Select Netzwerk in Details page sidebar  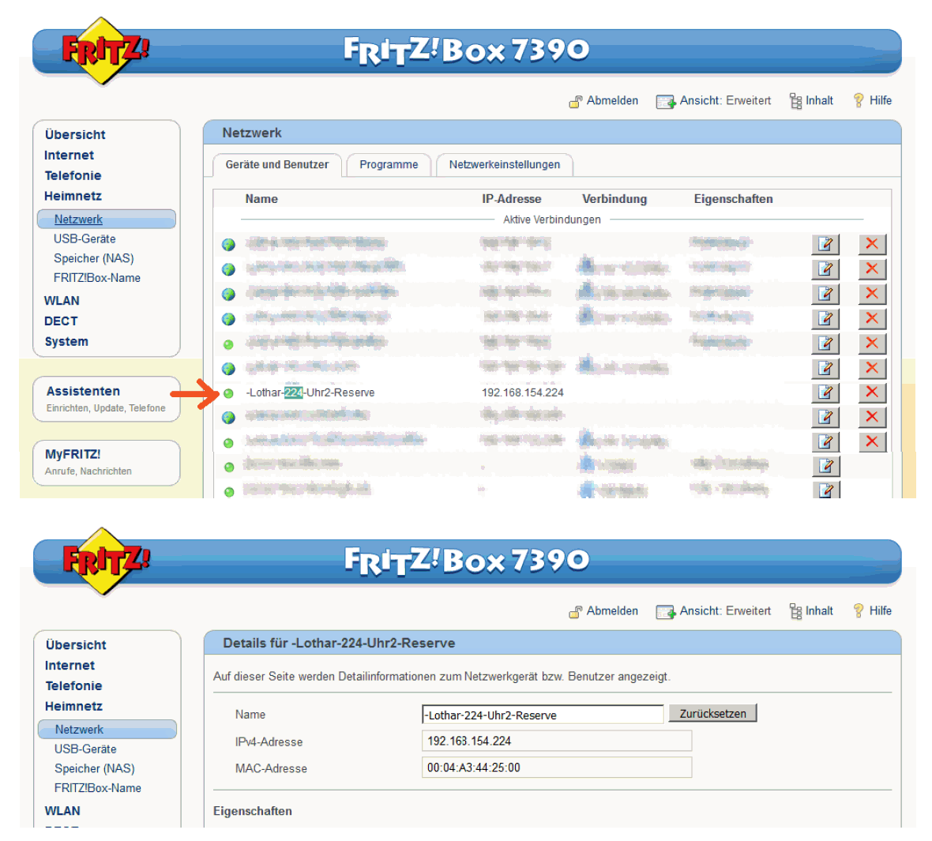click(107, 730)
